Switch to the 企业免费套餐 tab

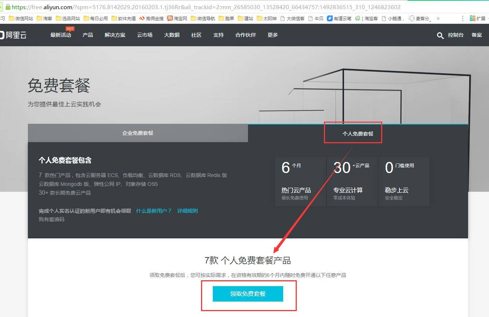138,133
